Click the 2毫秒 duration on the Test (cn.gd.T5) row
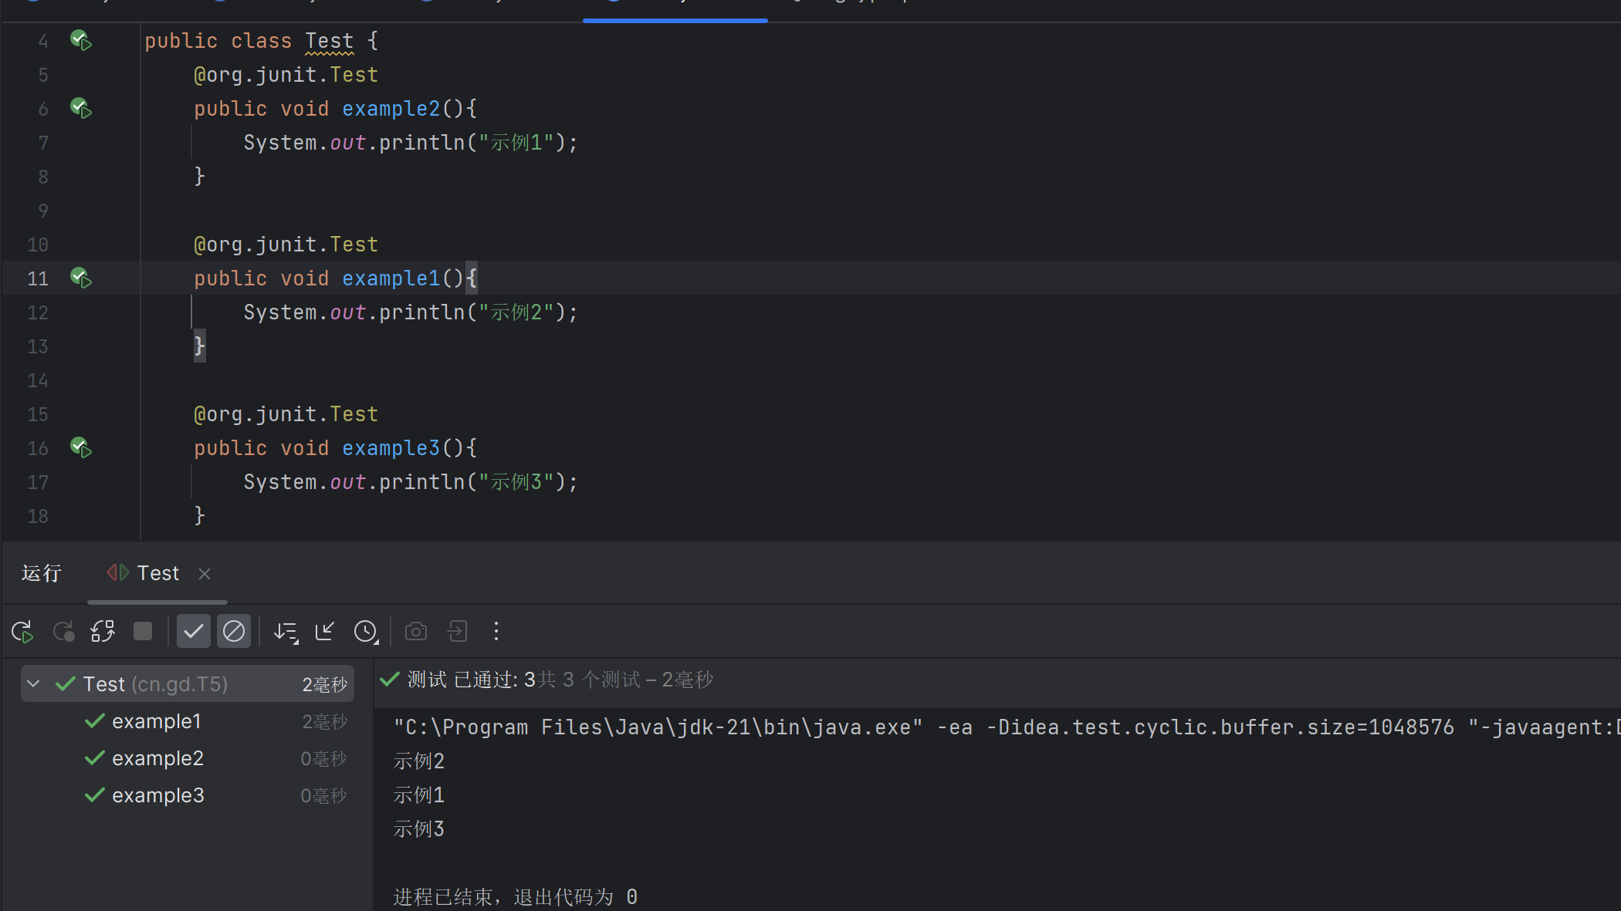The width and height of the screenshot is (1621, 911). pyautogui.click(x=324, y=685)
